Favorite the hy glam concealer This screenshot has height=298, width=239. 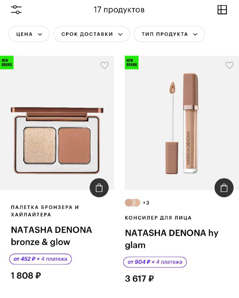tap(229, 65)
